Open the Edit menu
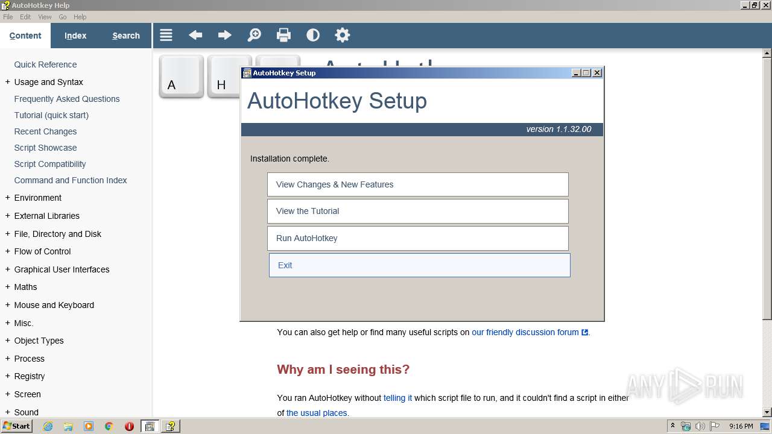The image size is (772, 434). tap(25, 17)
